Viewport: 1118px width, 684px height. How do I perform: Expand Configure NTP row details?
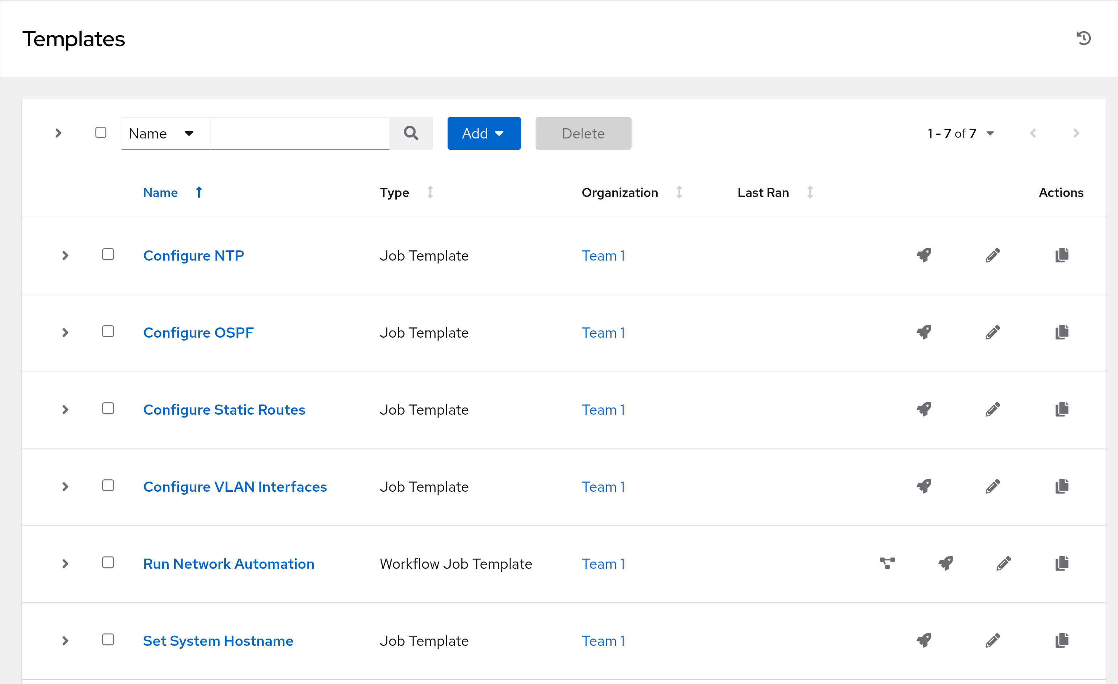(65, 256)
